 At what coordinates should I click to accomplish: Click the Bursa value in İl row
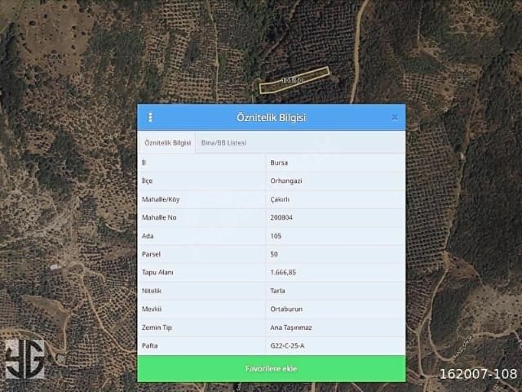(278, 163)
